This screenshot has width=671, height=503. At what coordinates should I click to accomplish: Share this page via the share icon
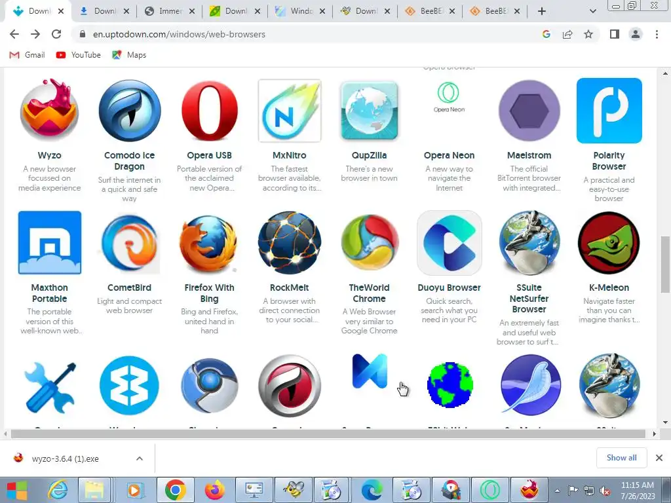(567, 34)
